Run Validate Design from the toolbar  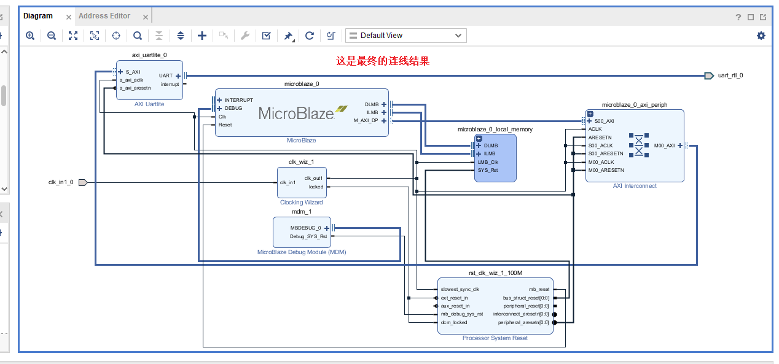click(x=266, y=36)
